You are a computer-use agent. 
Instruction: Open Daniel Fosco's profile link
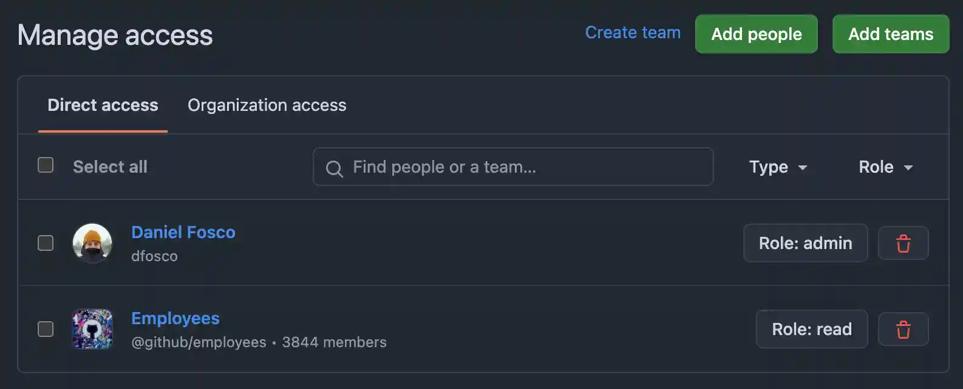point(183,232)
